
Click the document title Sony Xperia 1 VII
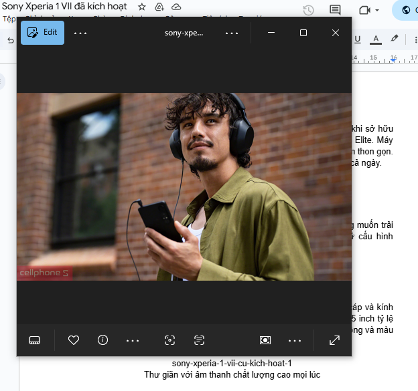click(64, 7)
